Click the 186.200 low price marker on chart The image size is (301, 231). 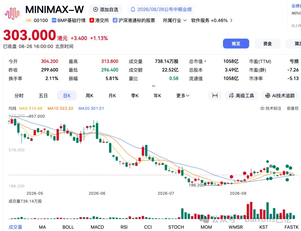(197, 185)
